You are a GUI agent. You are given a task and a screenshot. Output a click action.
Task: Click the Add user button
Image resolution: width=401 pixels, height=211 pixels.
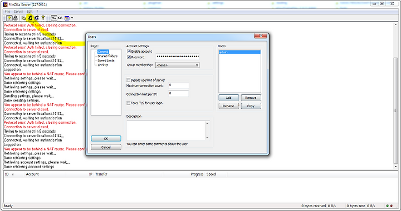coord(229,98)
